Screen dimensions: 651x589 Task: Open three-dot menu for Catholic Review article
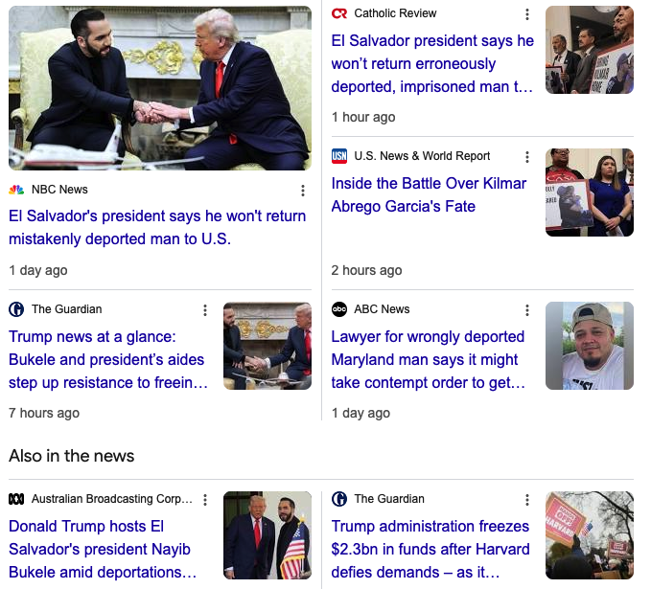(x=527, y=14)
